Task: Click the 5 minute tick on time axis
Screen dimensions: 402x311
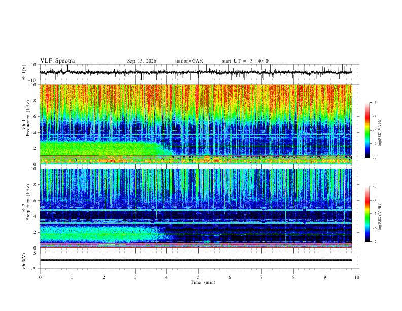Action: pyautogui.click(x=198, y=277)
